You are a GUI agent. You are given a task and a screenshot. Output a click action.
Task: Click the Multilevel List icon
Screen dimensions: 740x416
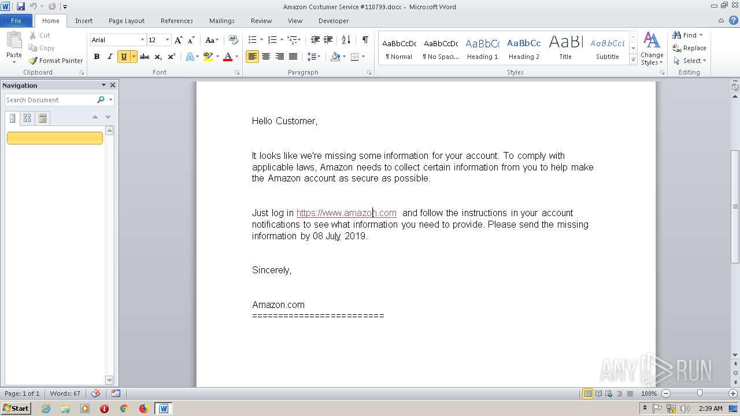(x=293, y=40)
